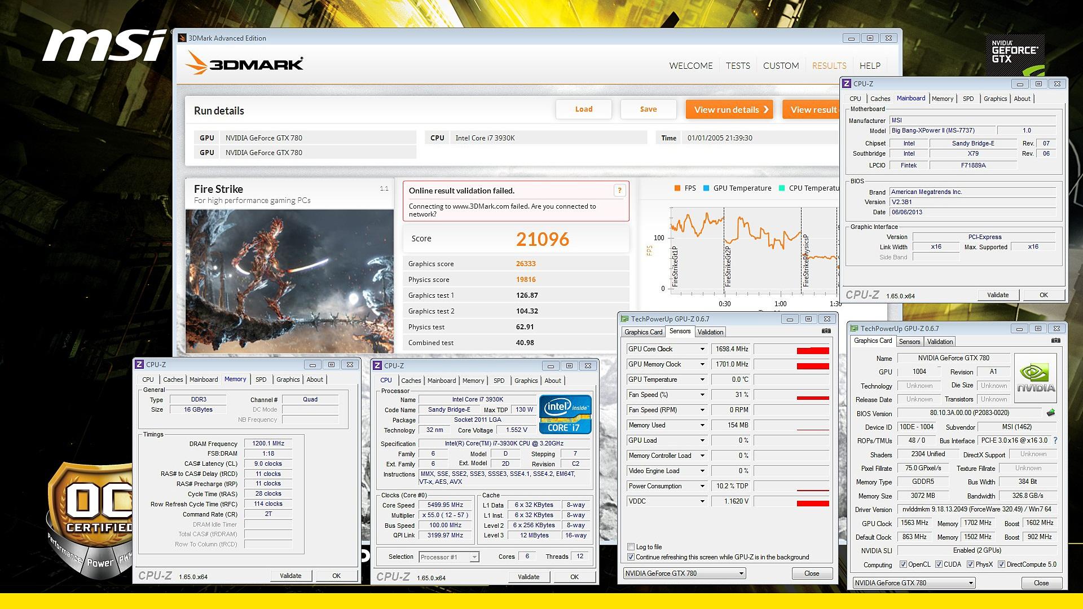Click the NVIDIA logo in GPU-Z
The height and width of the screenshot is (609, 1083).
1035,377
